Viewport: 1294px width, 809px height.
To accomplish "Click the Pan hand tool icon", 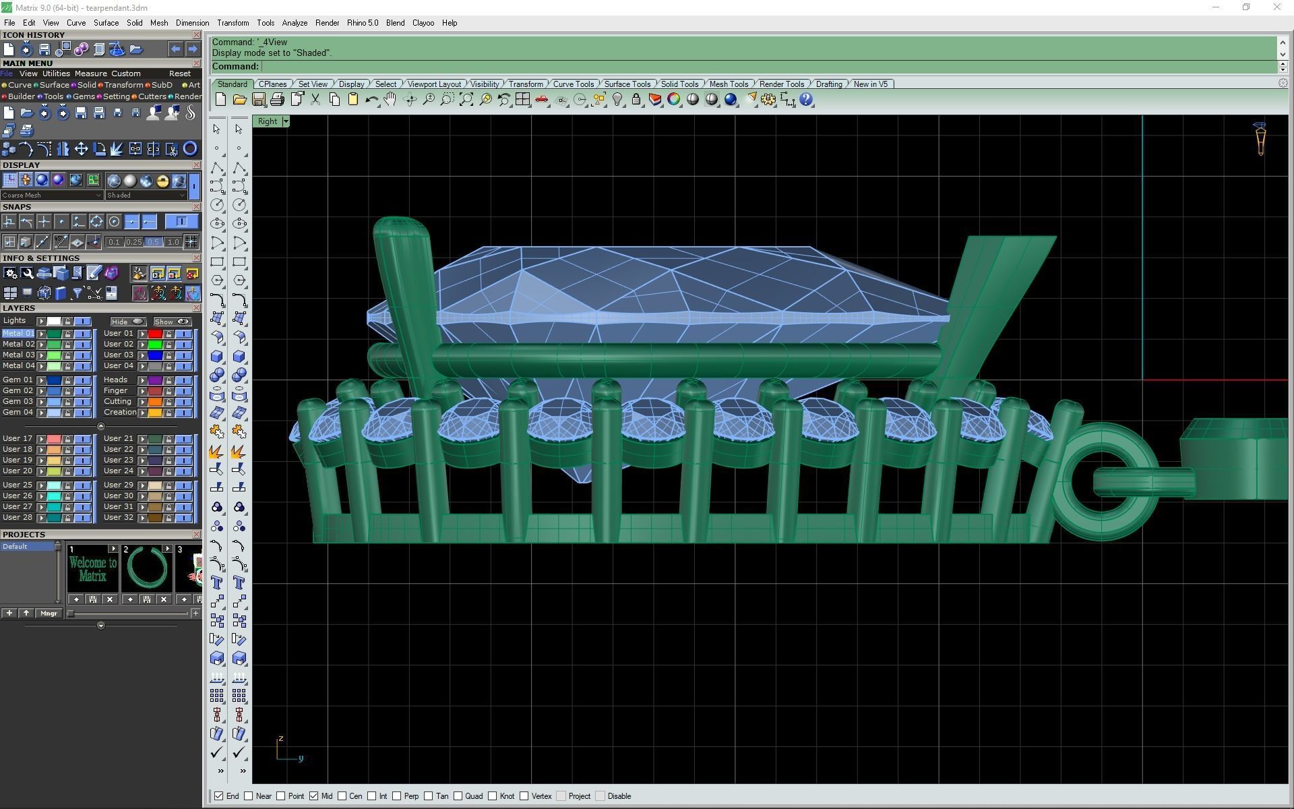I will pos(390,100).
